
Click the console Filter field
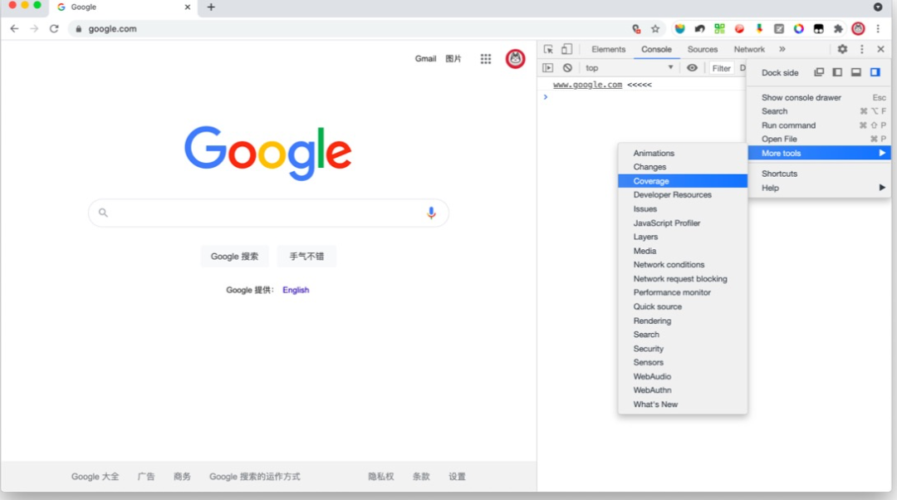coord(722,68)
